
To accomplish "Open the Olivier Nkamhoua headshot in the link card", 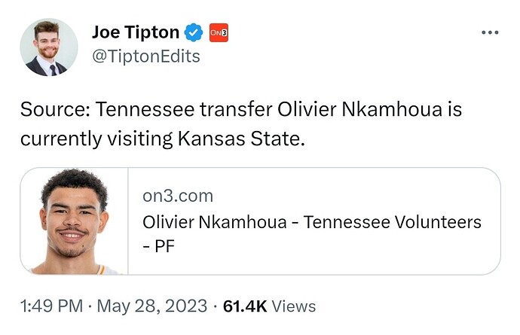I will click(74, 221).
